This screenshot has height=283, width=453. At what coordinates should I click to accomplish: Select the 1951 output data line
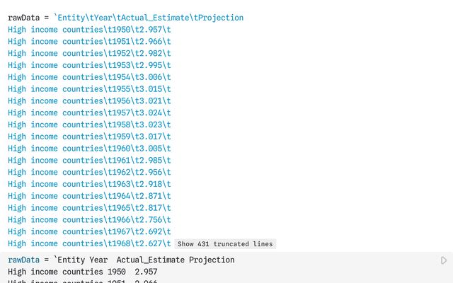point(89,41)
